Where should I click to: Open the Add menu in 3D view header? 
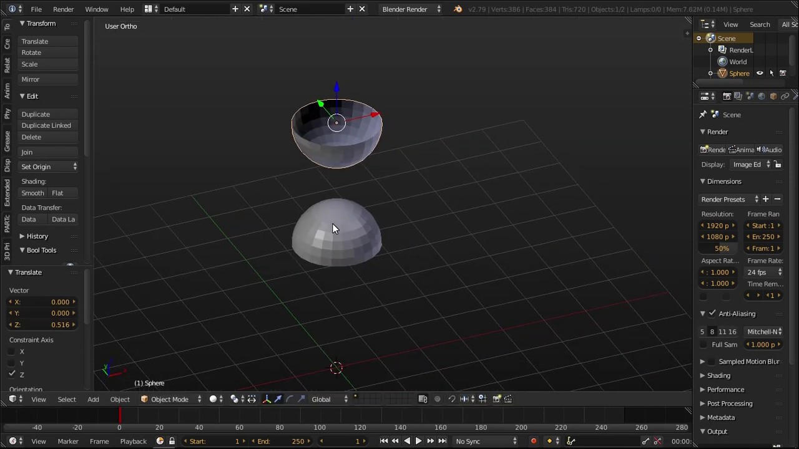pyautogui.click(x=93, y=400)
